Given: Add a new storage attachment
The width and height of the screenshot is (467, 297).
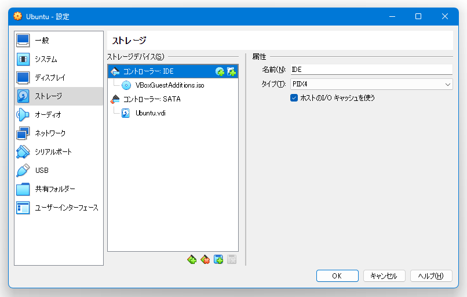Looking at the screenshot, I should pyautogui.click(x=218, y=259).
